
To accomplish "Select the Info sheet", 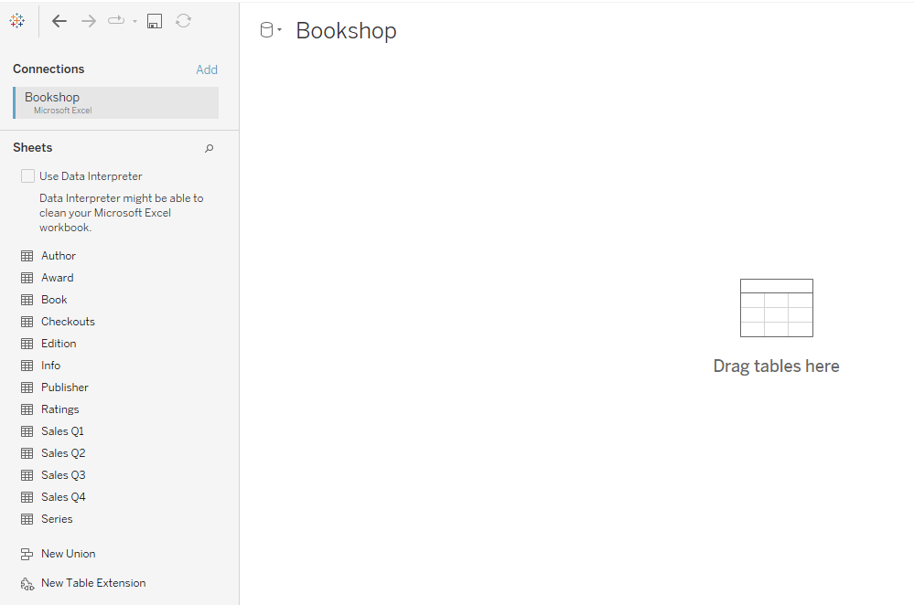I will 50,366.
